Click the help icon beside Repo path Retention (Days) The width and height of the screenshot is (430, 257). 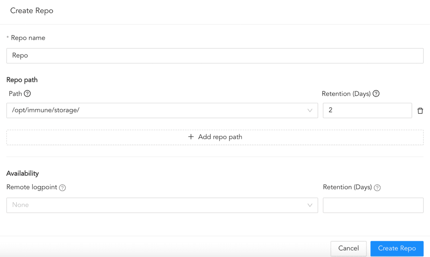tap(376, 94)
